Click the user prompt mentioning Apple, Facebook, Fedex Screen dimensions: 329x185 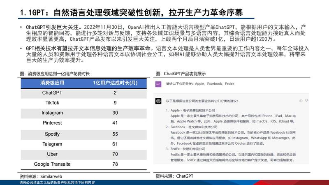pyautogui.click(x=200, y=84)
